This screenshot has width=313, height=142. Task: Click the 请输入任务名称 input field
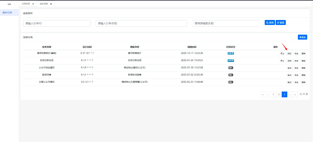141,23
